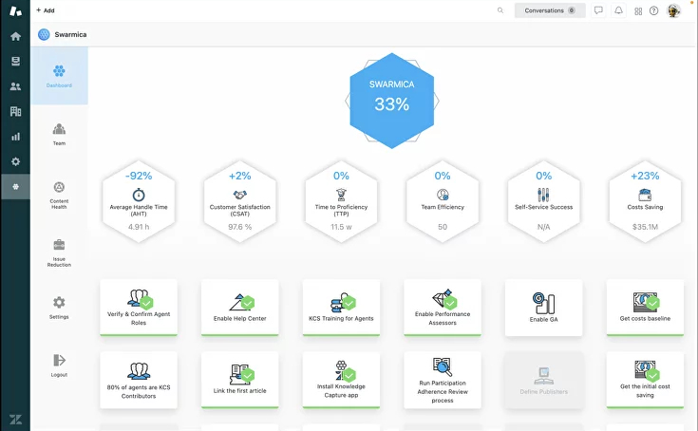Open Customer Satisfaction (CSAT) hexagon

click(x=240, y=201)
